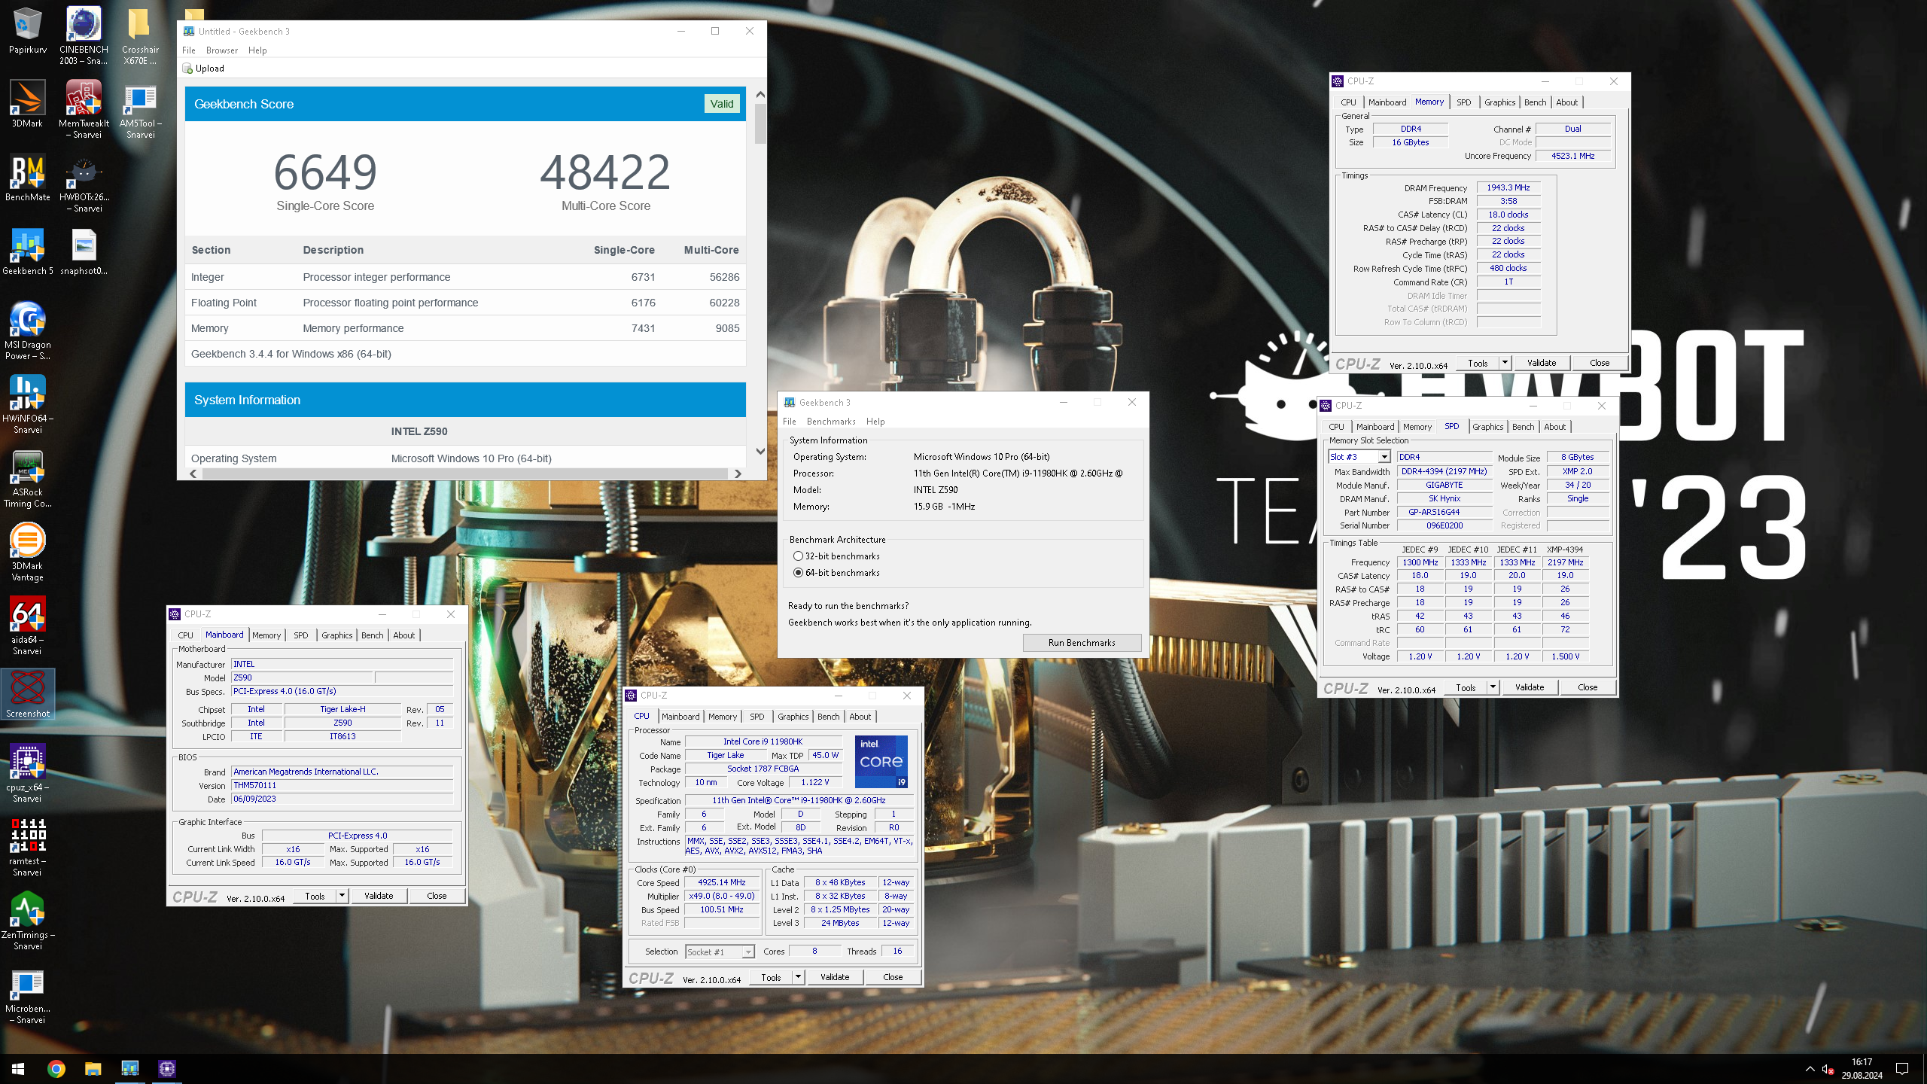Open the Crosshair X670E folder
Viewport: 1927px width, 1084px height.
[139, 35]
